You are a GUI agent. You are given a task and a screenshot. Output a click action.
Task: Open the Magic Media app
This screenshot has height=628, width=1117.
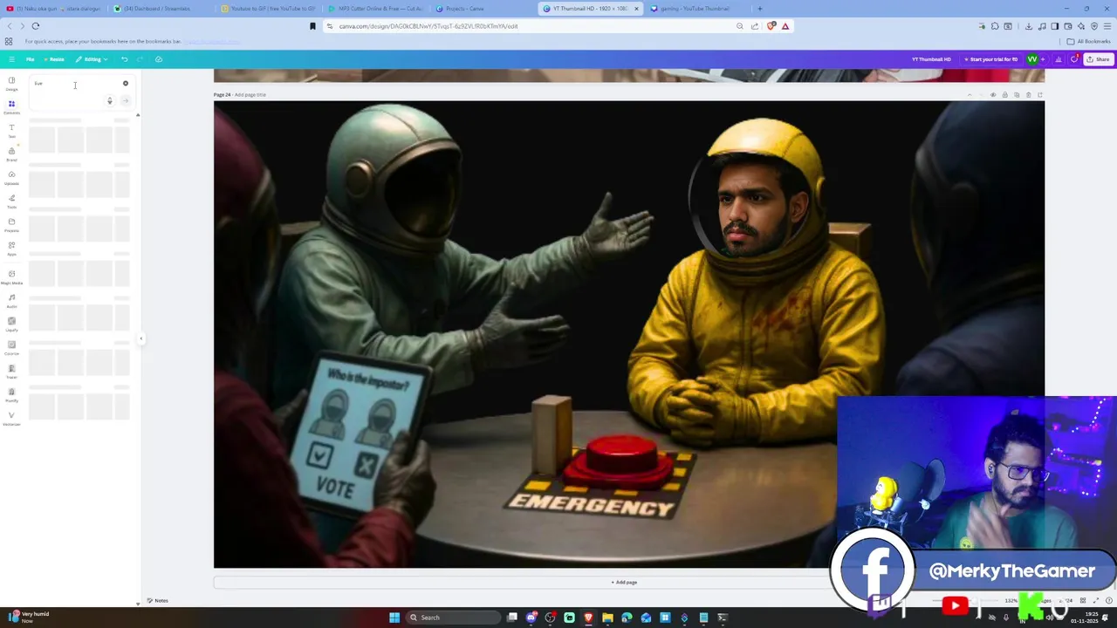(x=11, y=277)
